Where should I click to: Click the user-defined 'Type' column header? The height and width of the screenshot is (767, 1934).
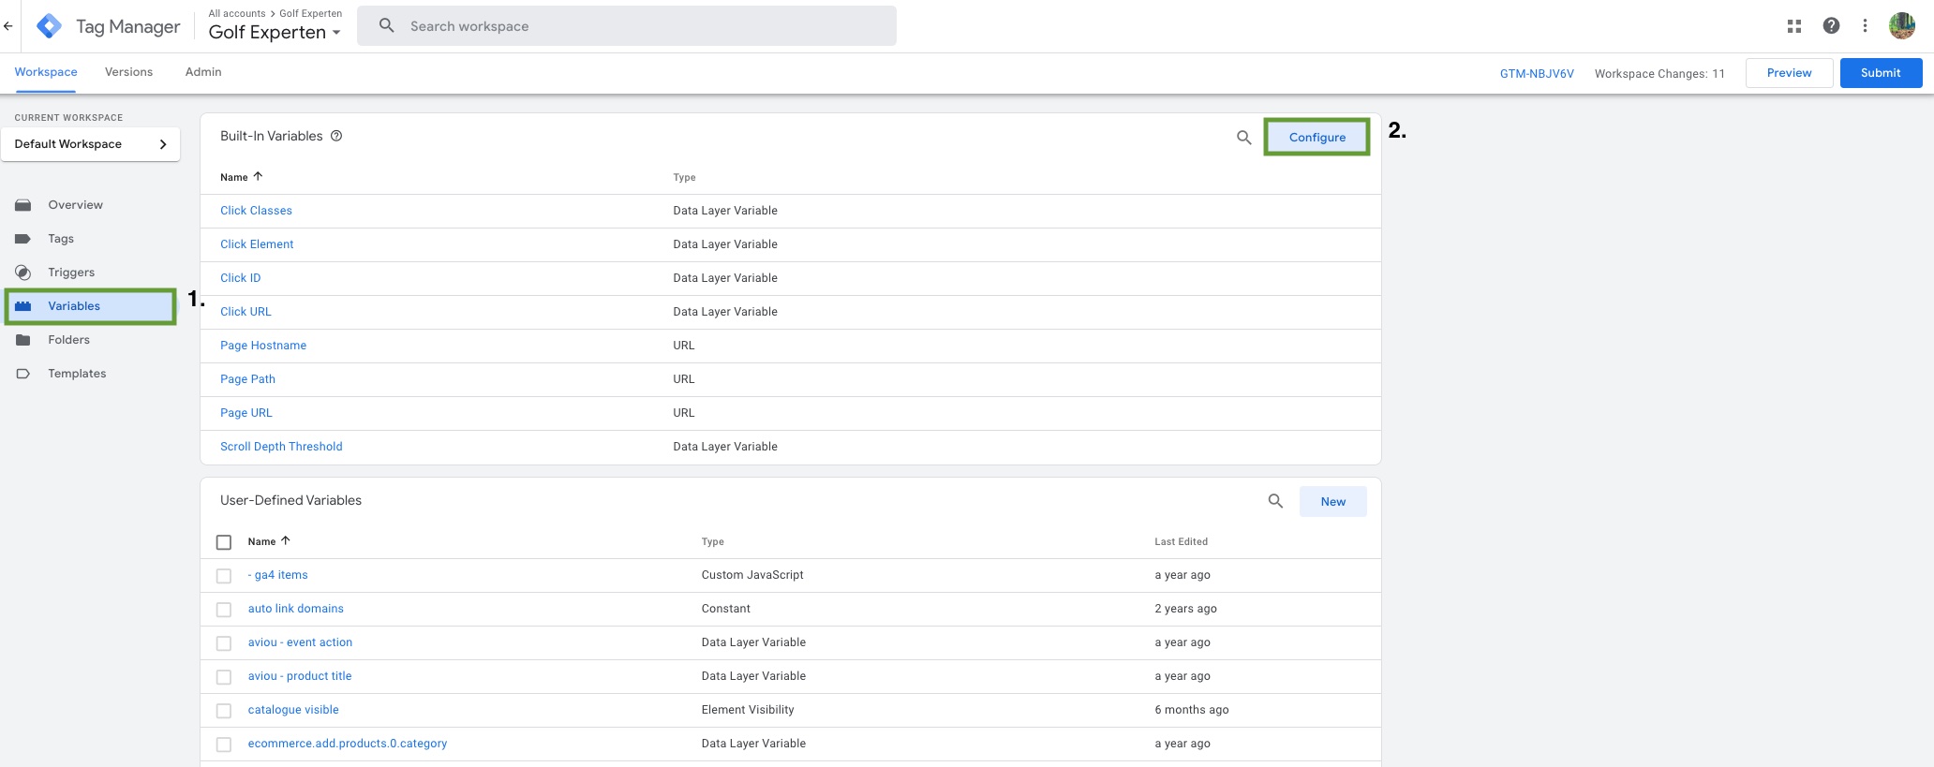point(713,541)
